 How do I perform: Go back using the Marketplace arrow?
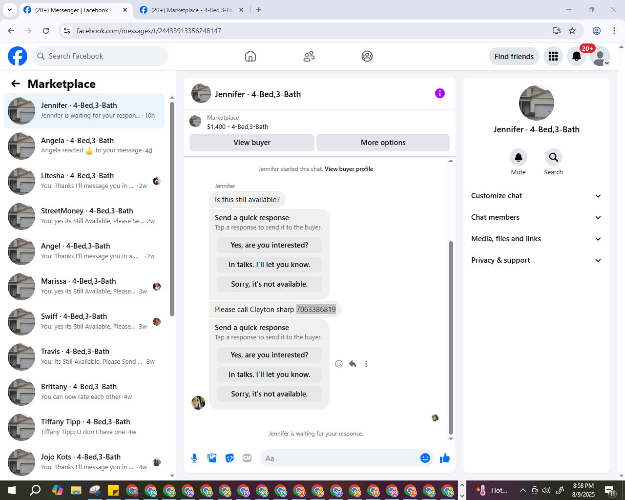click(16, 83)
